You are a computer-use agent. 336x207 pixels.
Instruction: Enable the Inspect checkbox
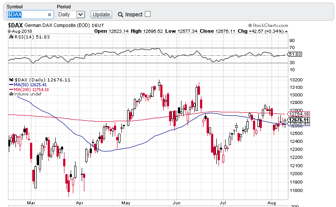tap(147, 14)
